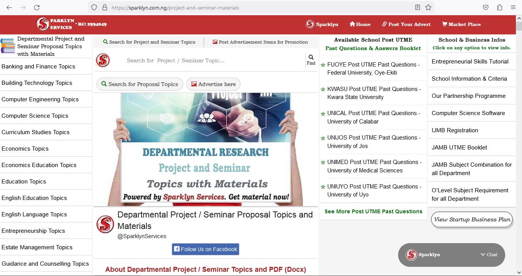This screenshot has height=276, width=522.
Task: Open JAMB Subject Combination for all Department
Action: [x=472, y=169]
